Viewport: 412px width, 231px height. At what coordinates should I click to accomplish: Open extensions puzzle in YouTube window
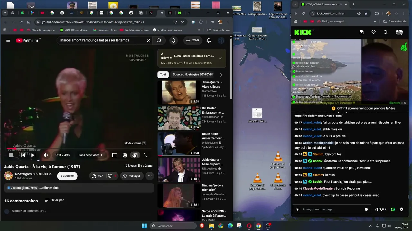click(x=201, y=22)
